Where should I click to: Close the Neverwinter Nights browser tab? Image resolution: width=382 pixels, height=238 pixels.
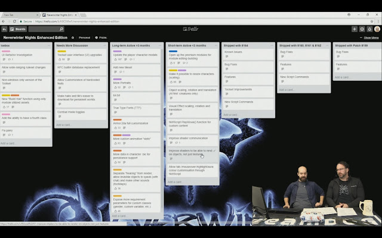pos(76,15)
